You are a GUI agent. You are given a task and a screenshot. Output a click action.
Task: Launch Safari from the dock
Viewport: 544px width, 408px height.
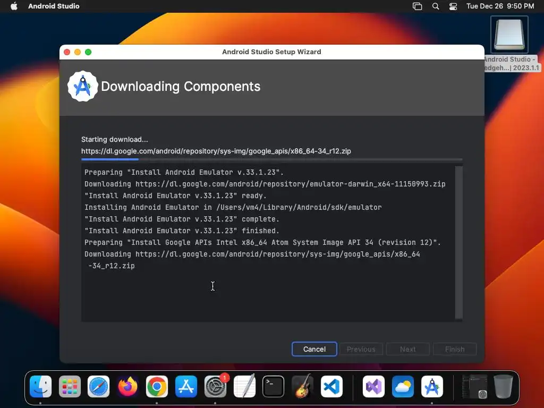point(98,386)
